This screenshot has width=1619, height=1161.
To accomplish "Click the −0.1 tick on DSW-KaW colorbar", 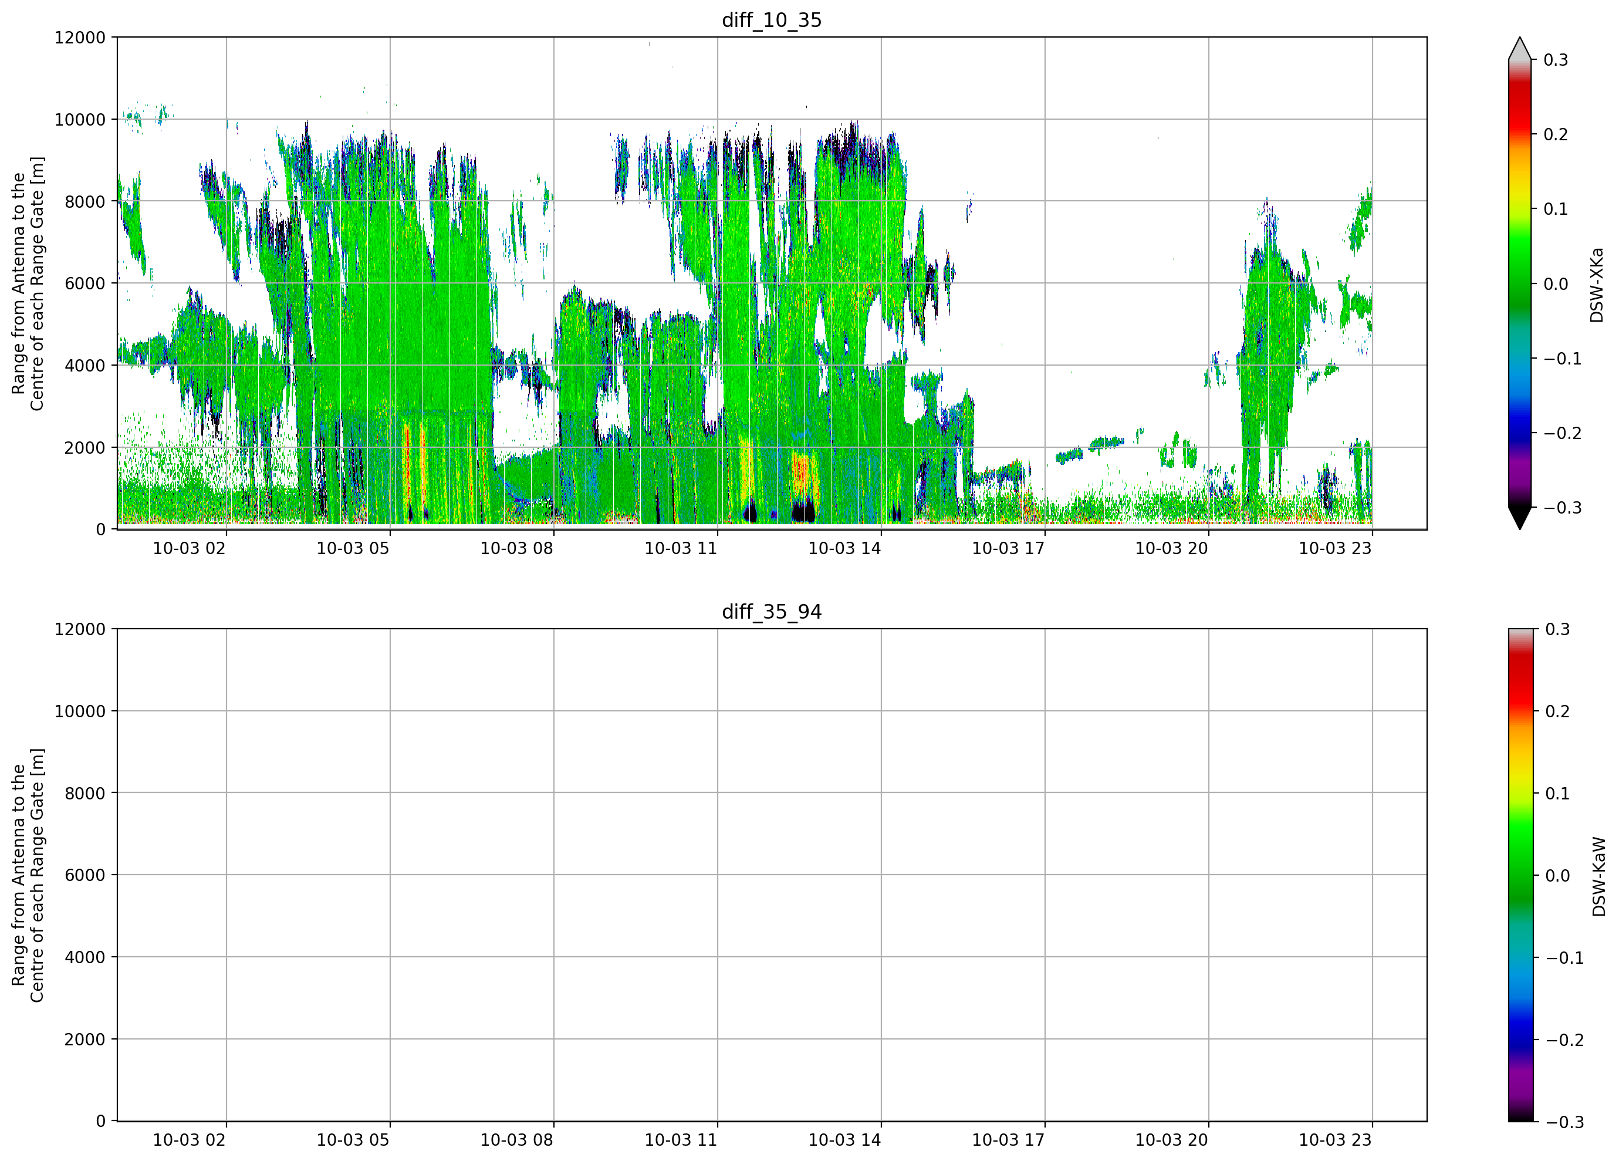I will pos(1565,957).
